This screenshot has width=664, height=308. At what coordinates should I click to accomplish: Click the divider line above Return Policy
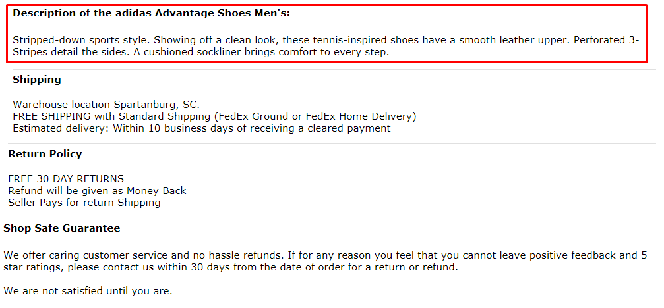[332, 144]
